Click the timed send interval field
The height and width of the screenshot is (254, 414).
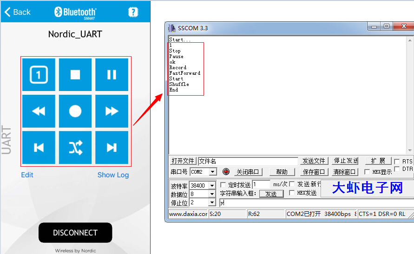(261, 184)
